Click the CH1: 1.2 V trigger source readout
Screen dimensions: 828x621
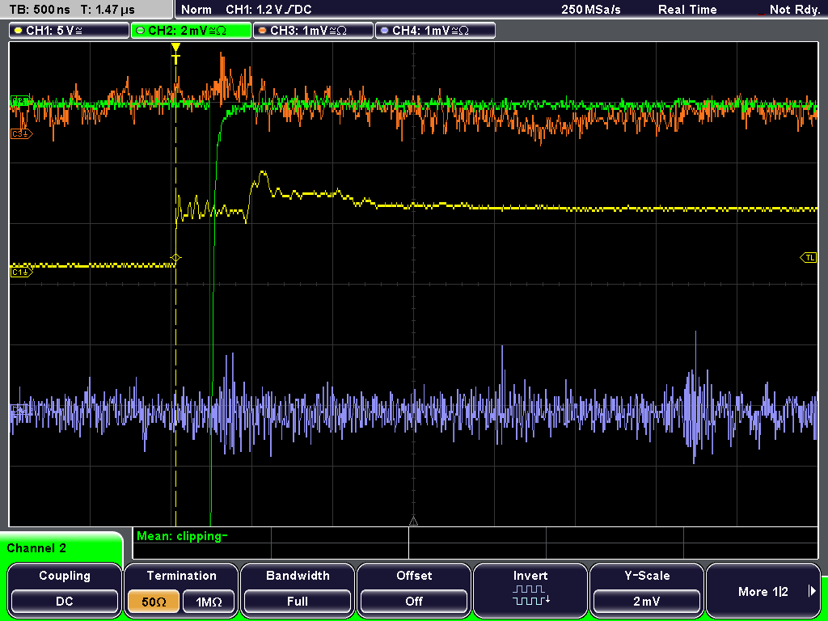[x=268, y=10]
